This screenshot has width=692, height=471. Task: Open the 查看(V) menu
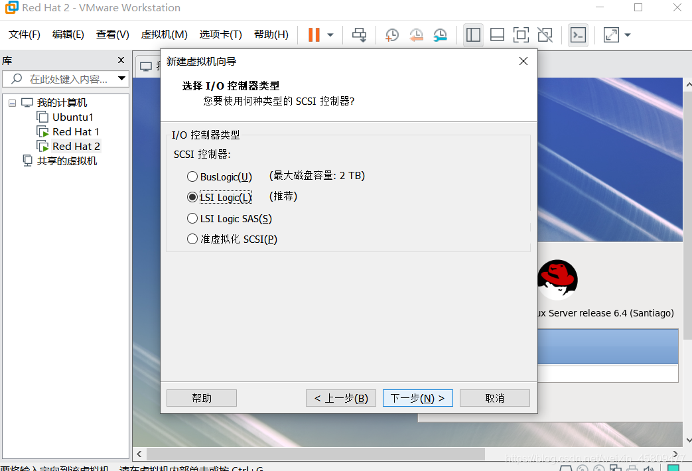(x=113, y=34)
